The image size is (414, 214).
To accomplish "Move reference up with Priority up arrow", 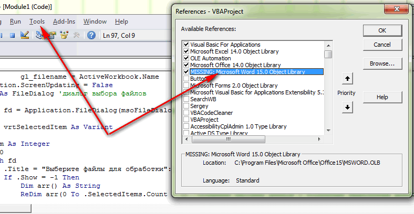I will coord(347,79).
